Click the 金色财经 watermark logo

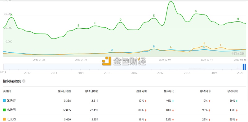point(124,61)
